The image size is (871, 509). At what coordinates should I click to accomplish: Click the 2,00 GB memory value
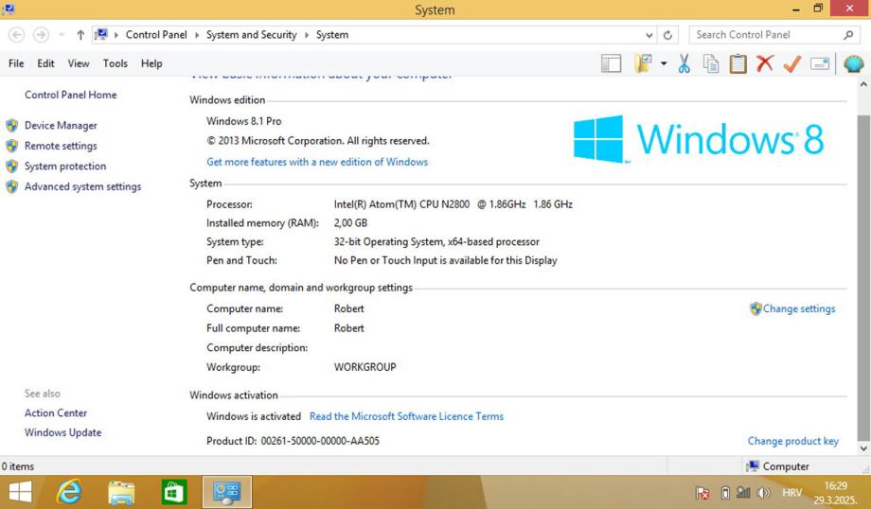(350, 223)
